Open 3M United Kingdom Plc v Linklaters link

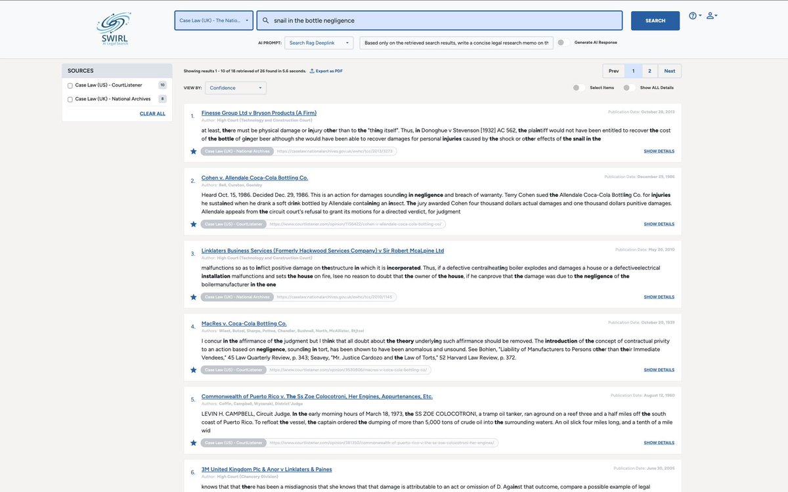[x=267, y=469]
